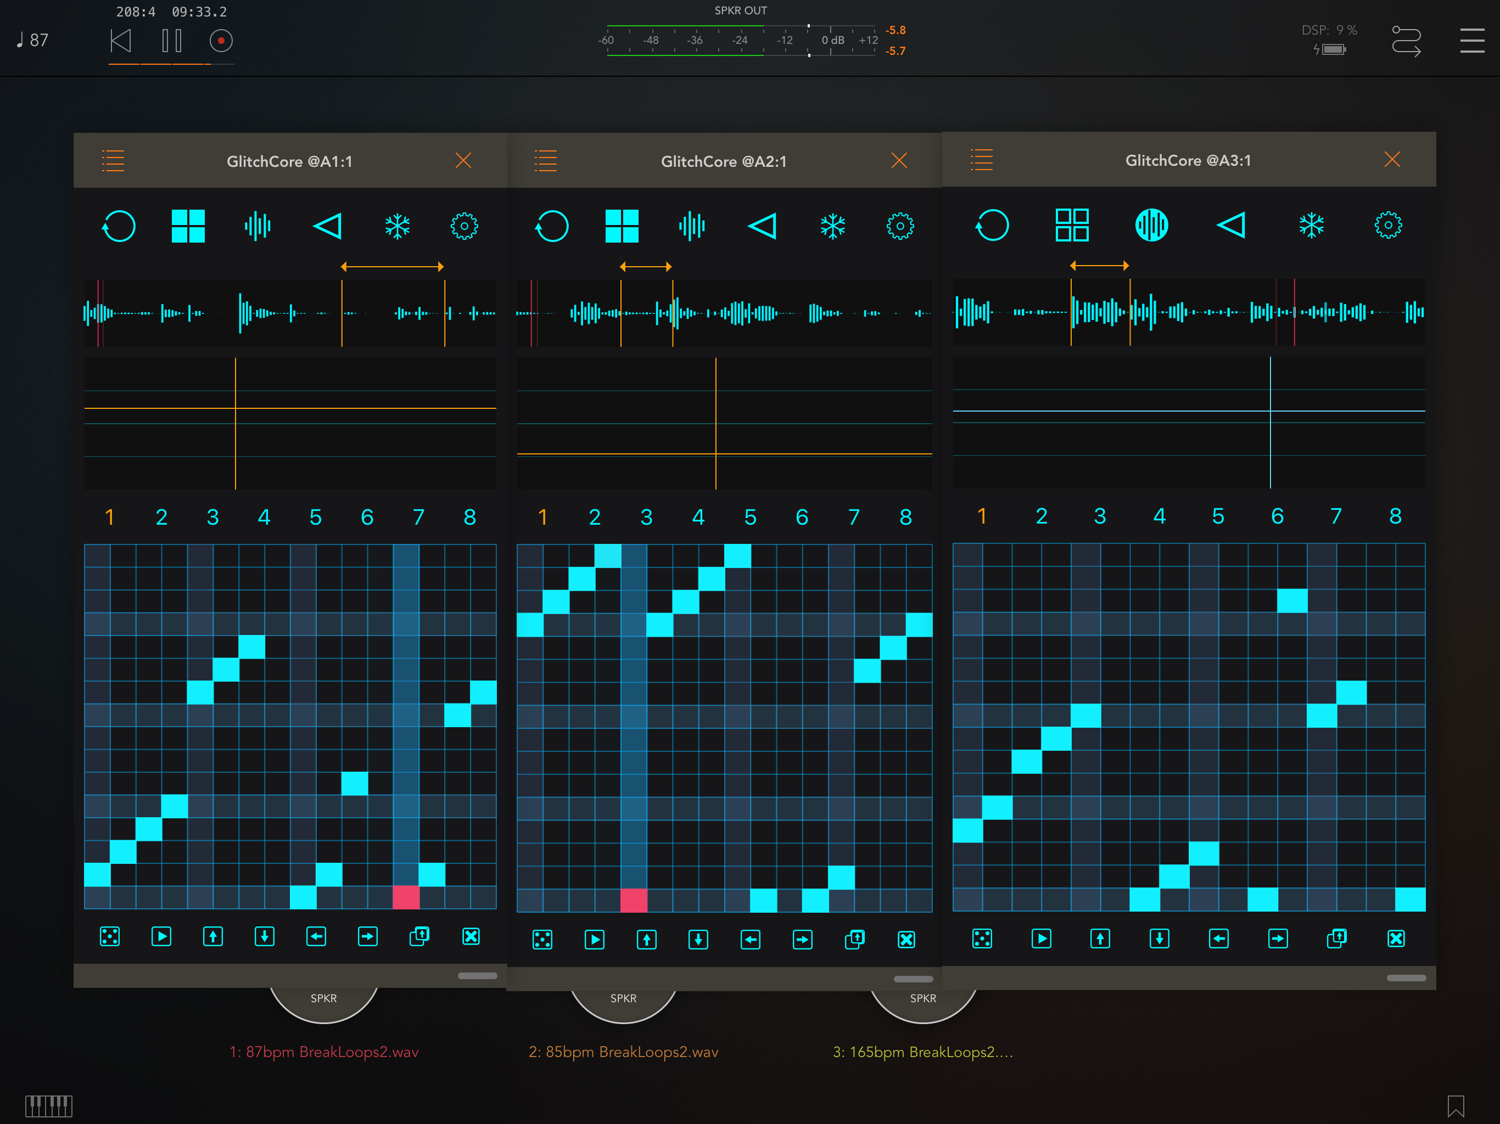Tap the freeze snowflake icon in GlitchCore A2
The height and width of the screenshot is (1124, 1500).
(x=832, y=227)
